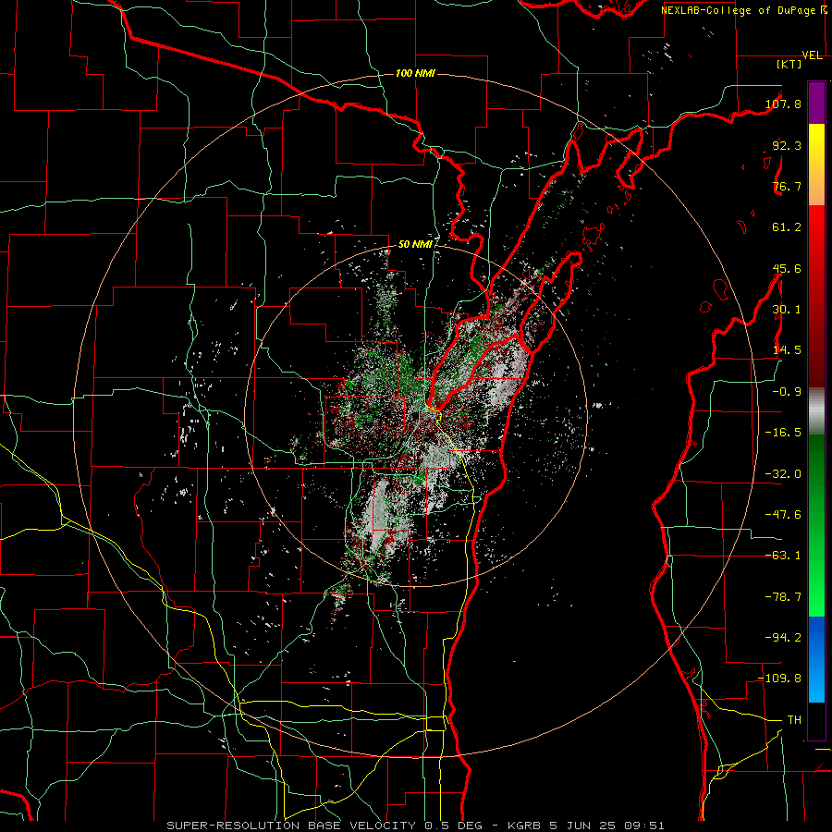Click the Super-Resolution Base Velocity caption
Viewport: 832px width, 832px height.
(415, 826)
